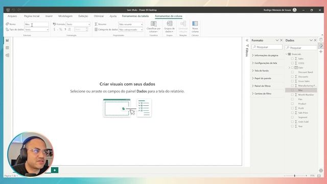The image size is (327, 184).
Task: Click the Data pane cylinder icon
Action: click(321, 40)
